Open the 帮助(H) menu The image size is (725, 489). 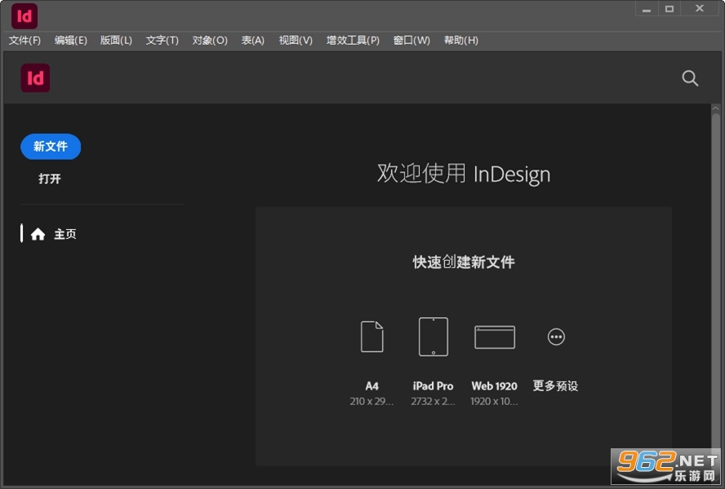coord(461,41)
